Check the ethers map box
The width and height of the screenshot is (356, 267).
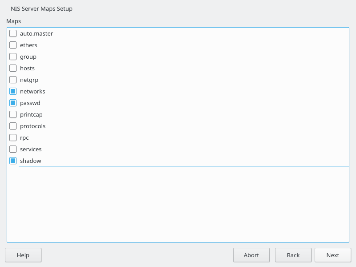click(x=13, y=45)
